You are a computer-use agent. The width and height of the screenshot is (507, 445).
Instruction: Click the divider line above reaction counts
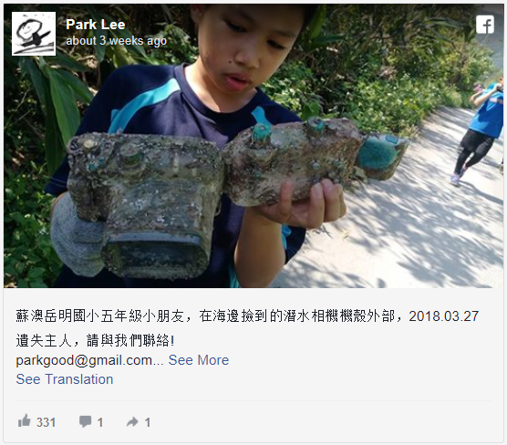point(253,401)
